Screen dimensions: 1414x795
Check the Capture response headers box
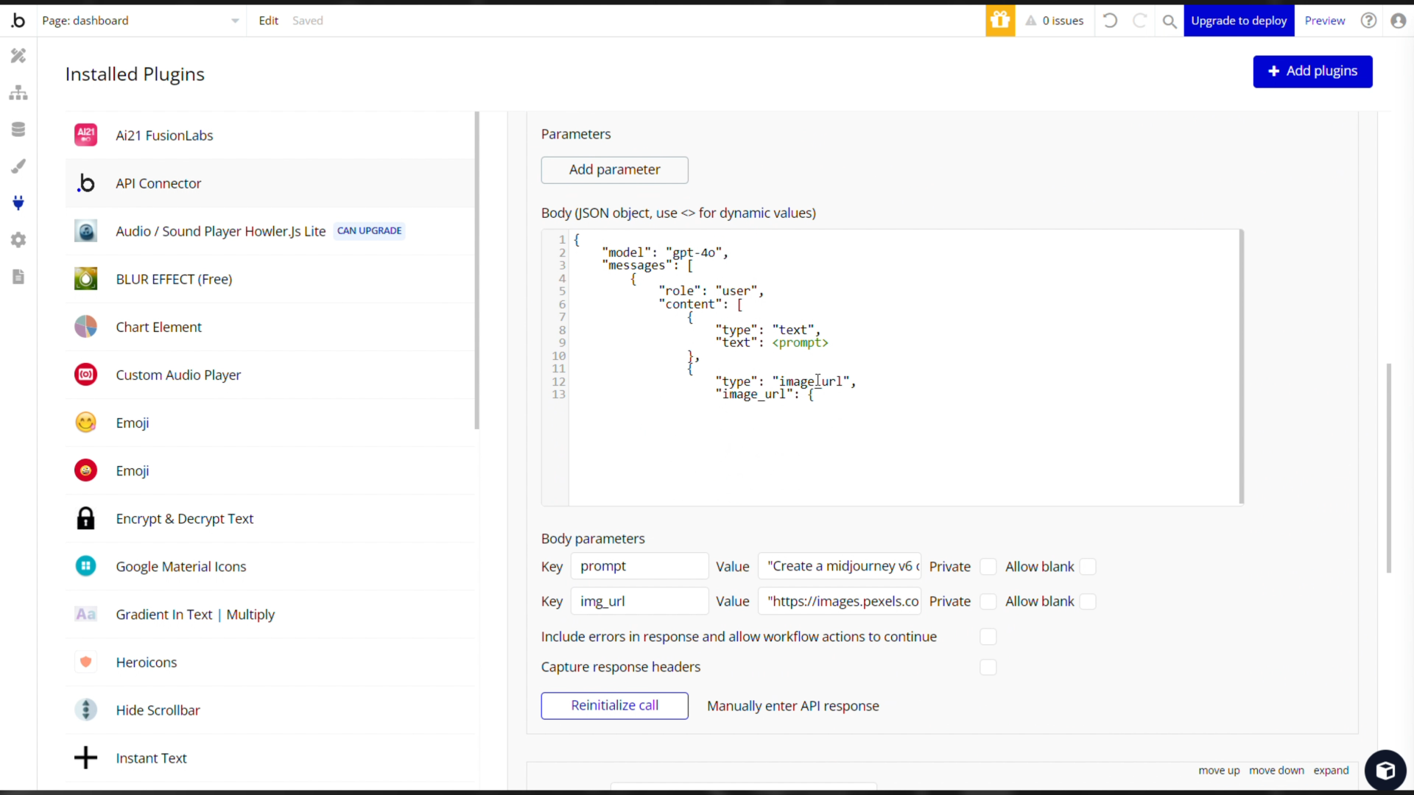coord(988,667)
